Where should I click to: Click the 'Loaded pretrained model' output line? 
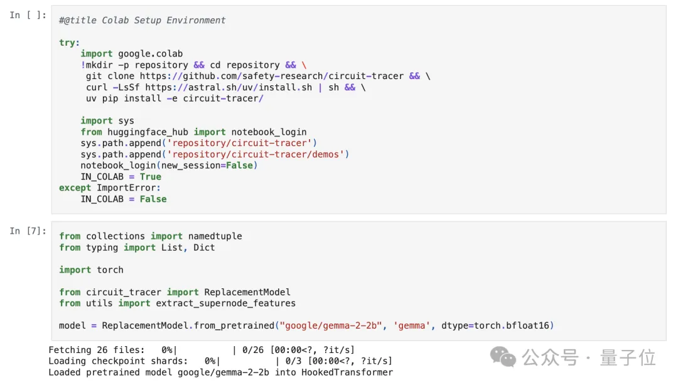tap(220, 372)
